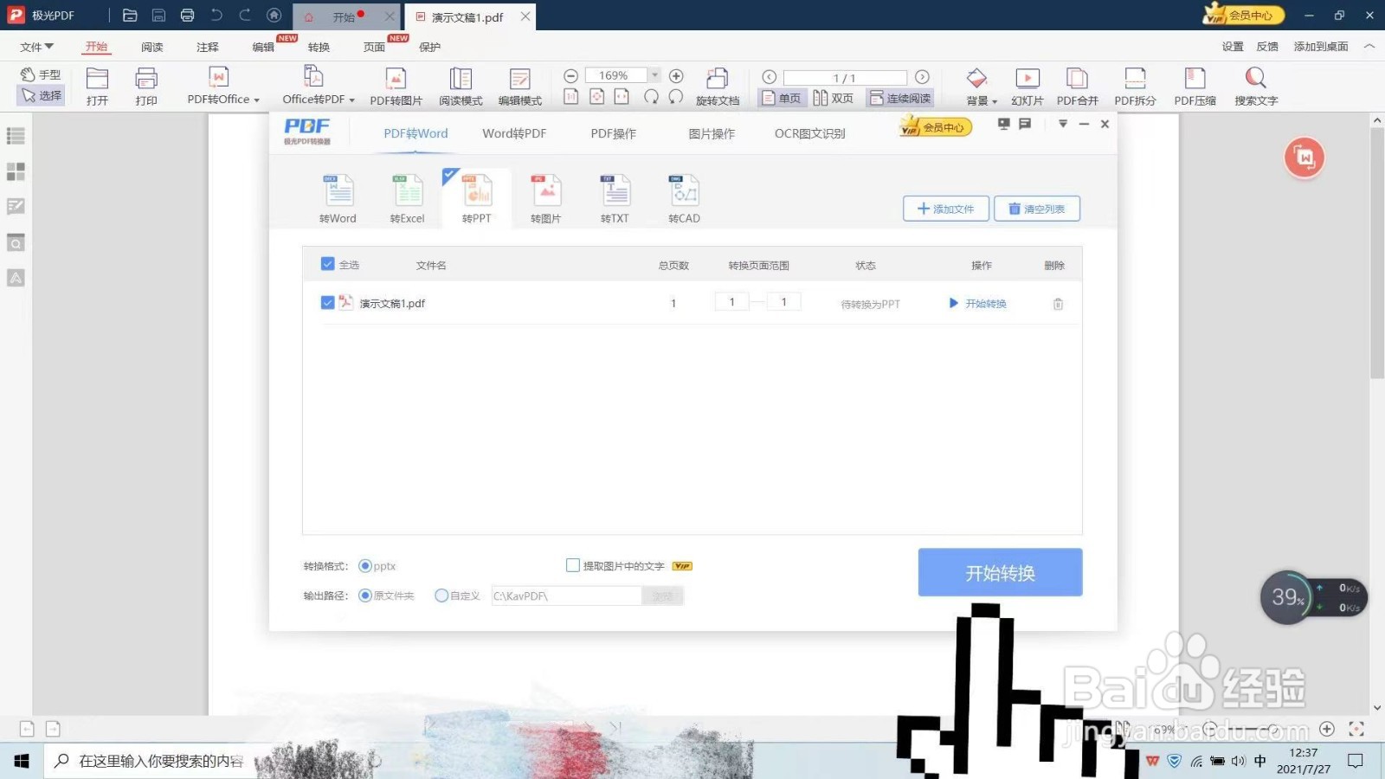This screenshot has width=1385, height=779.
Task: Click the C:\KavPDF\ output path field
Action: (x=567, y=596)
